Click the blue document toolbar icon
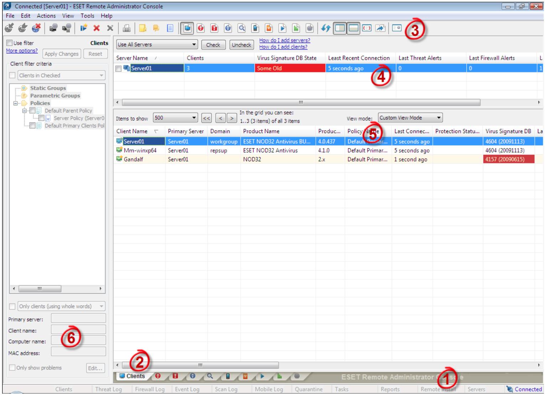Screen dimensions: 545x395 (170, 28)
